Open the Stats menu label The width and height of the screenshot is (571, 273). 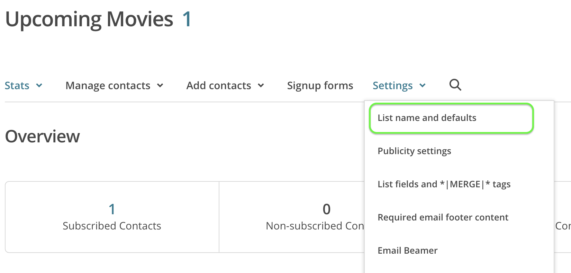point(17,85)
